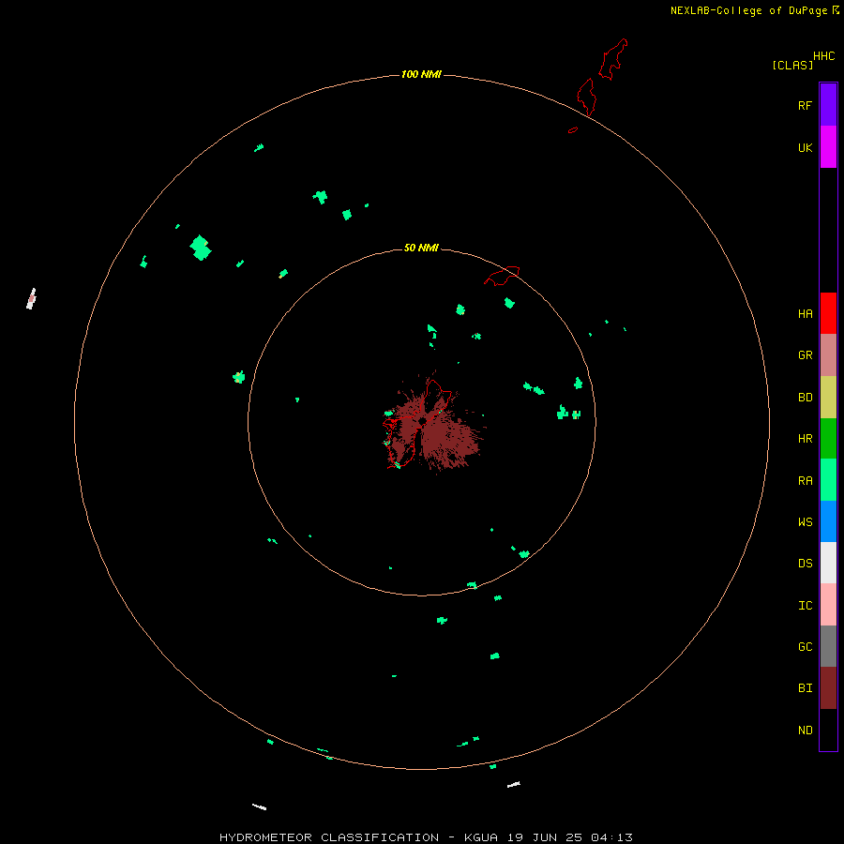
Task: Click the '100 NMI' range ring label
Action: tap(421, 74)
